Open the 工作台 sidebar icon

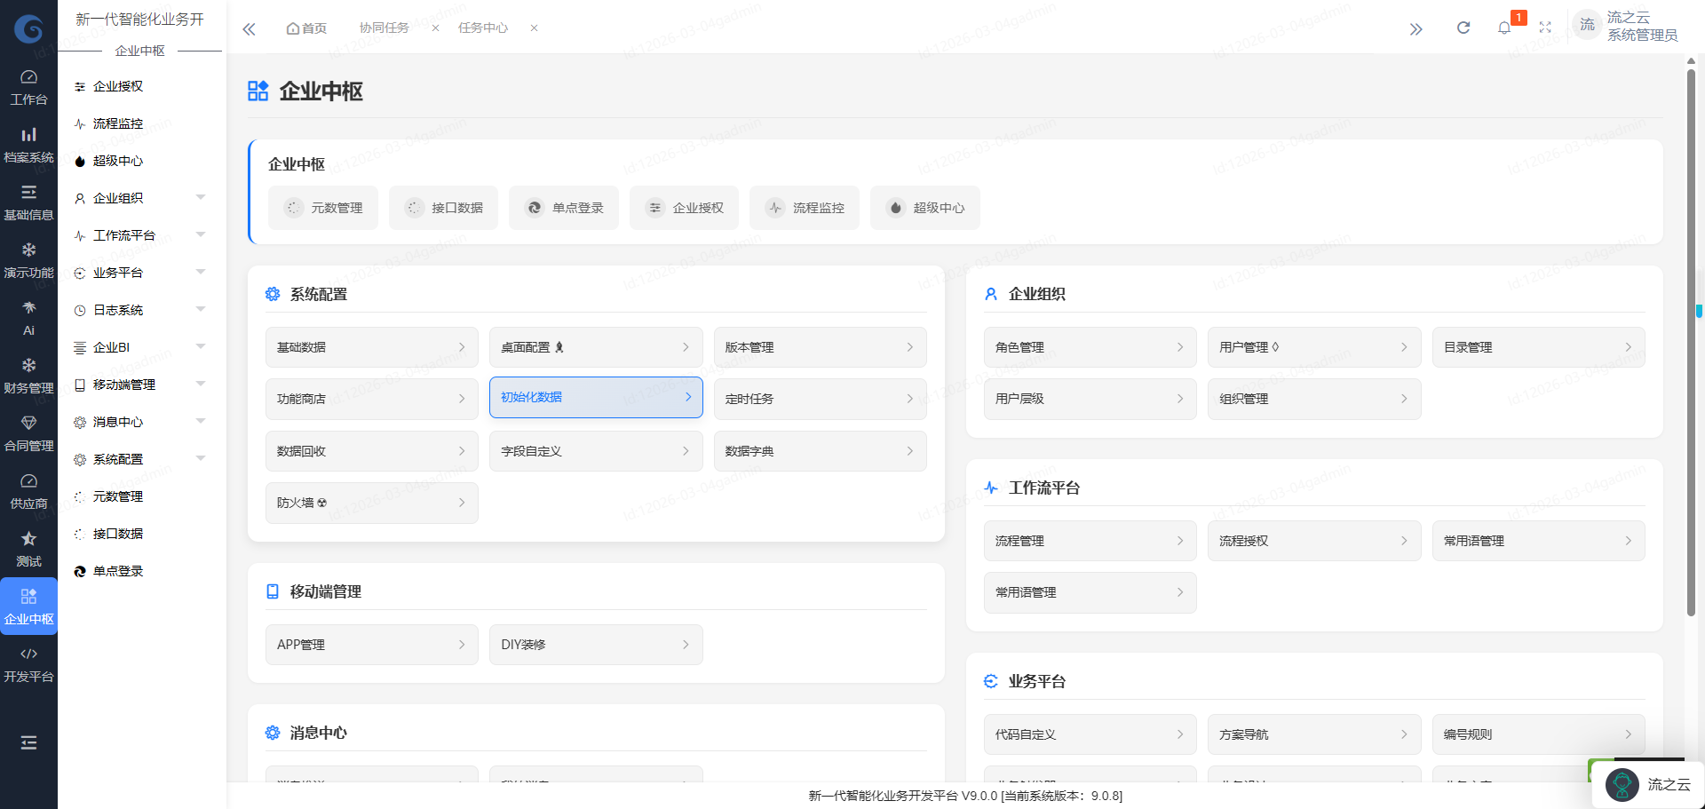[28, 87]
